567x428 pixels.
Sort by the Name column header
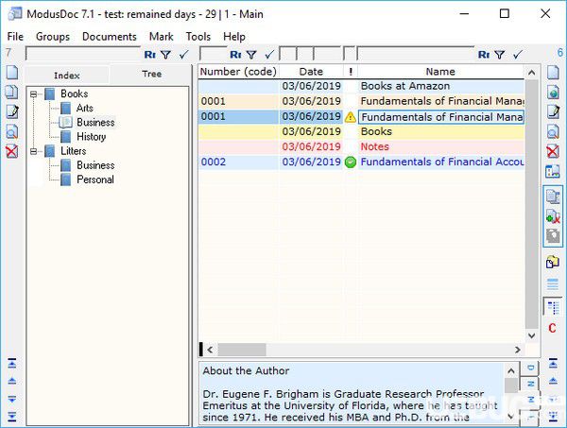[440, 72]
